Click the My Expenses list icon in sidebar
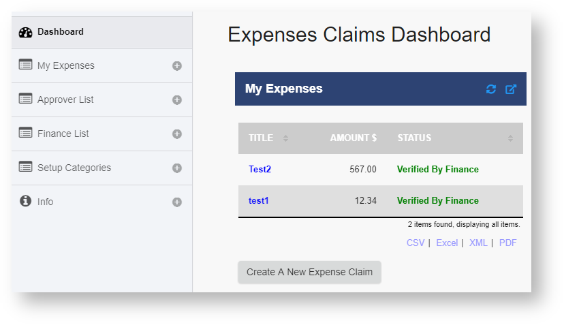This screenshot has height=325, width=564. point(26,65)
